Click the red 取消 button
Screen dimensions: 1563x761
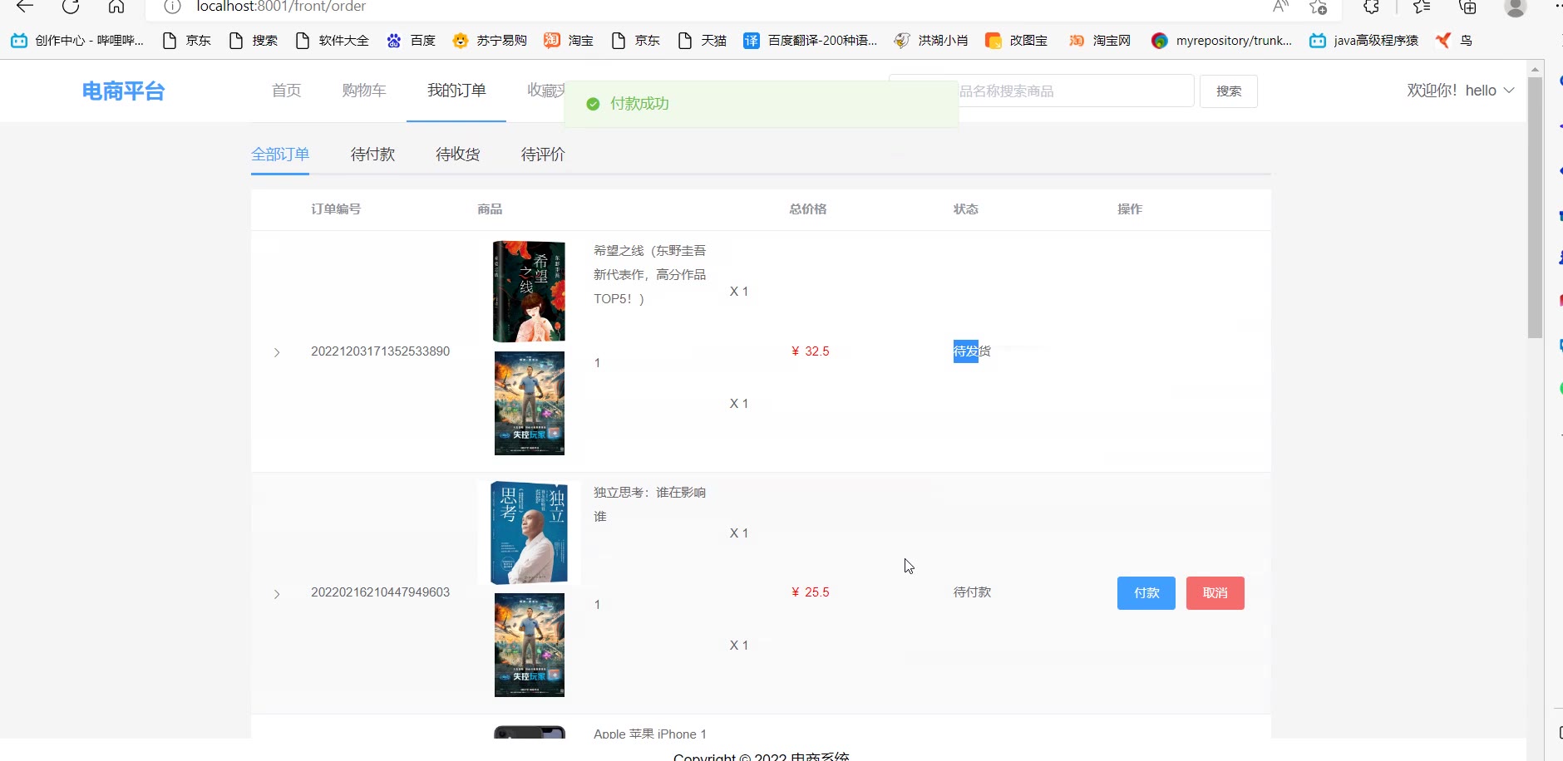[1215, 593]
